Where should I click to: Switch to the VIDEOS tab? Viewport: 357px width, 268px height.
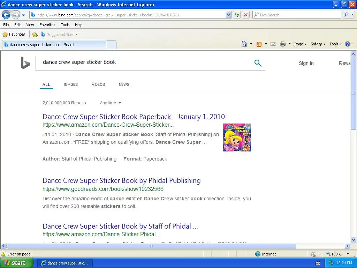[x=98, y=84]
